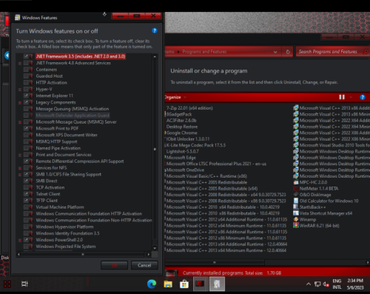Toggle Microsoft Print to PDF checkbox
This screenshot has height=294, width=370.
coord(26,128)
